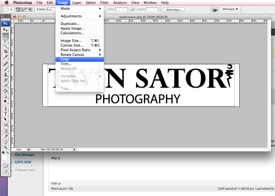Select the Crop tool in toolbox

(x=5, y=51)
